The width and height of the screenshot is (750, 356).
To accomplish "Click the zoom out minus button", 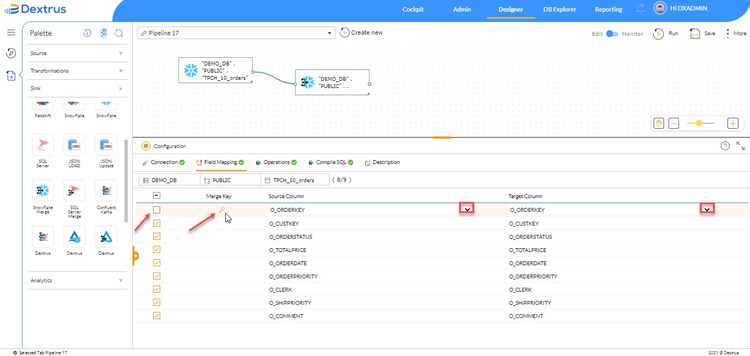I will click(x=673, y=123).
